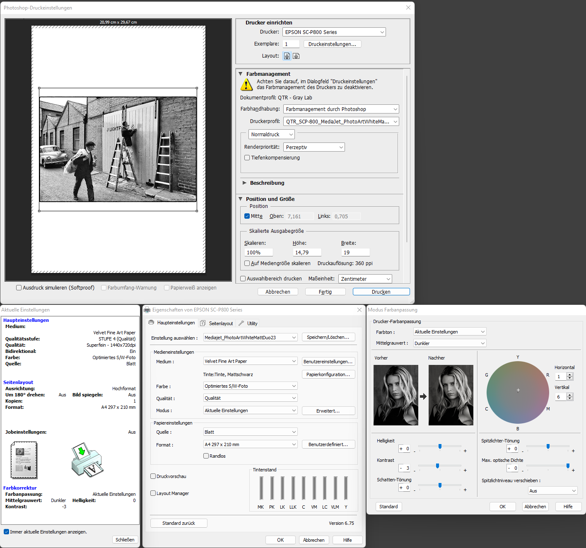Screen dimensions: 586x548
Task: Click the yellow color management warning icon
Action: (x=246, y=84)
